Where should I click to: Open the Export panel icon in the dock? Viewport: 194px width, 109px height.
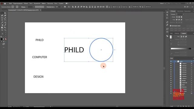167,29
